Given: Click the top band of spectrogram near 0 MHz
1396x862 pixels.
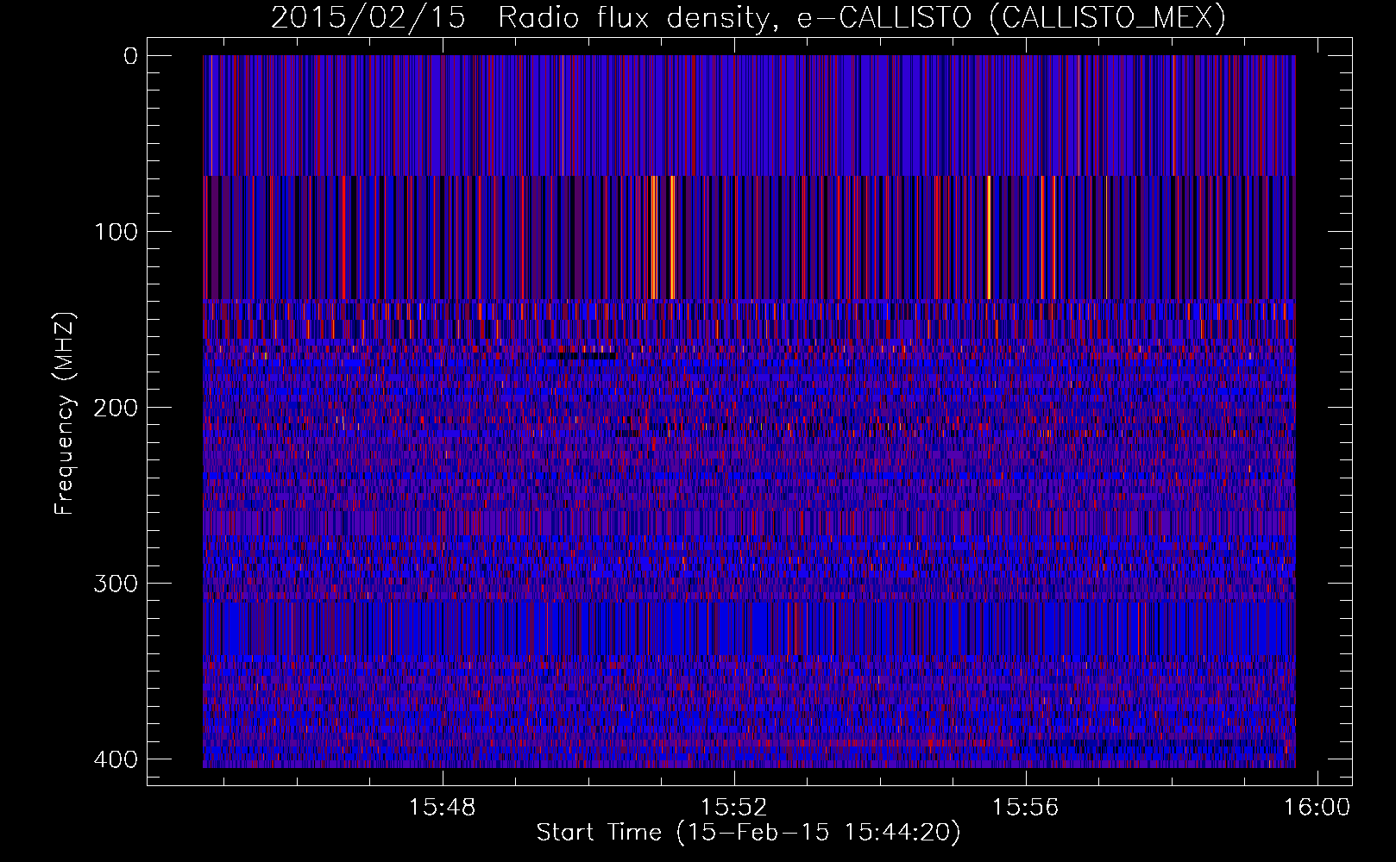Looking at the screenshot, I should (x=749, y=116).
